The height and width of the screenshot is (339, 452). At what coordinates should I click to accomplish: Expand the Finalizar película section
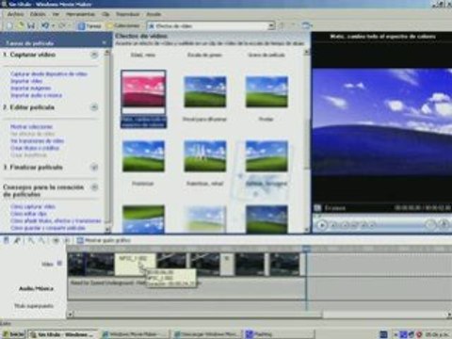point(94,167)
